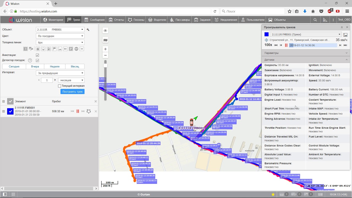Disable the Детектор поездок checkbox

37,60
